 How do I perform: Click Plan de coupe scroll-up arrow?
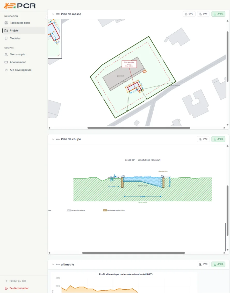click(x=227, y=146)
